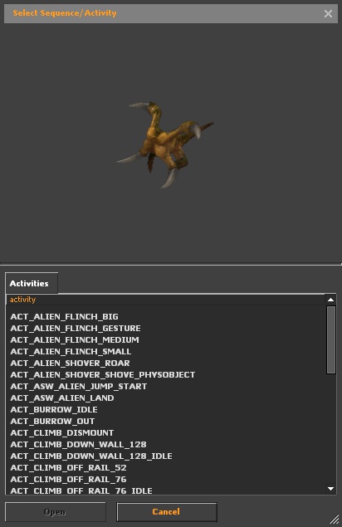Click the alien model preview

(165, 144)
